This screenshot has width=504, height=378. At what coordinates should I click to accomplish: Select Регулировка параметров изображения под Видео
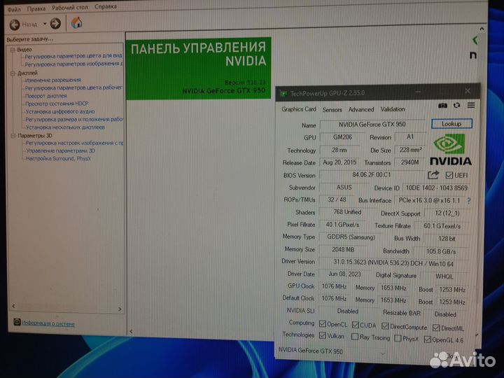click(x=74, y=64)
